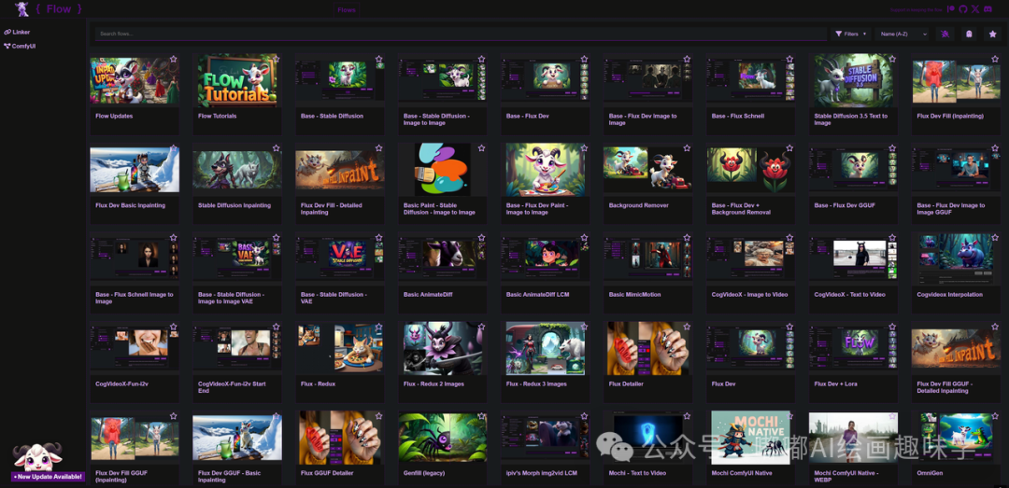The width and height of the screenshot is (1009, 488).
Task: Open the X (Twitter) icon
Action: point(975,9)
